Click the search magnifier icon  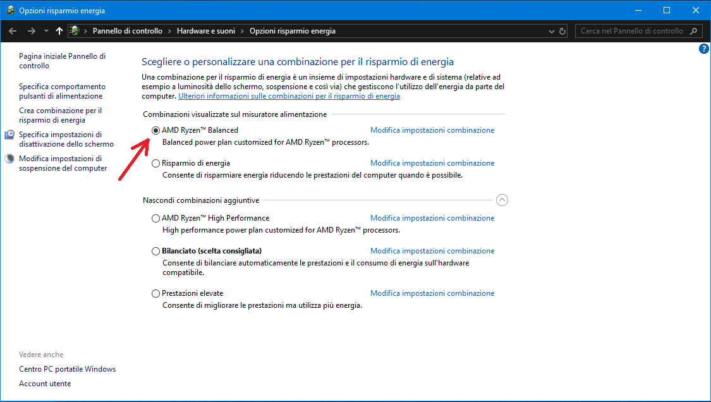click(693, 32)
